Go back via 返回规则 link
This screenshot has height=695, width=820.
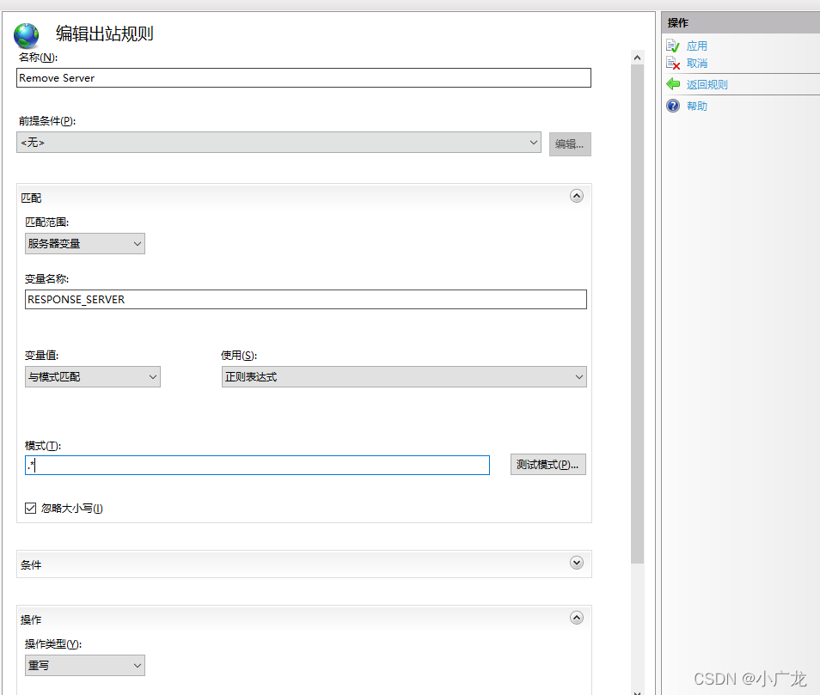[x=707, y=85]
